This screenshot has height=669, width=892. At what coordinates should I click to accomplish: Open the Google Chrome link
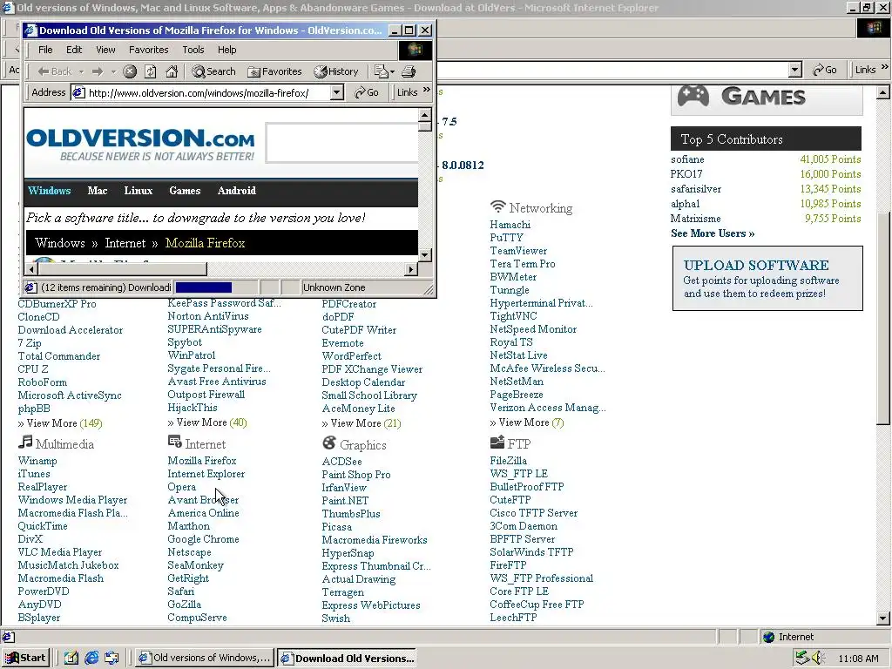pyautogui.click(x=203, y=539)
